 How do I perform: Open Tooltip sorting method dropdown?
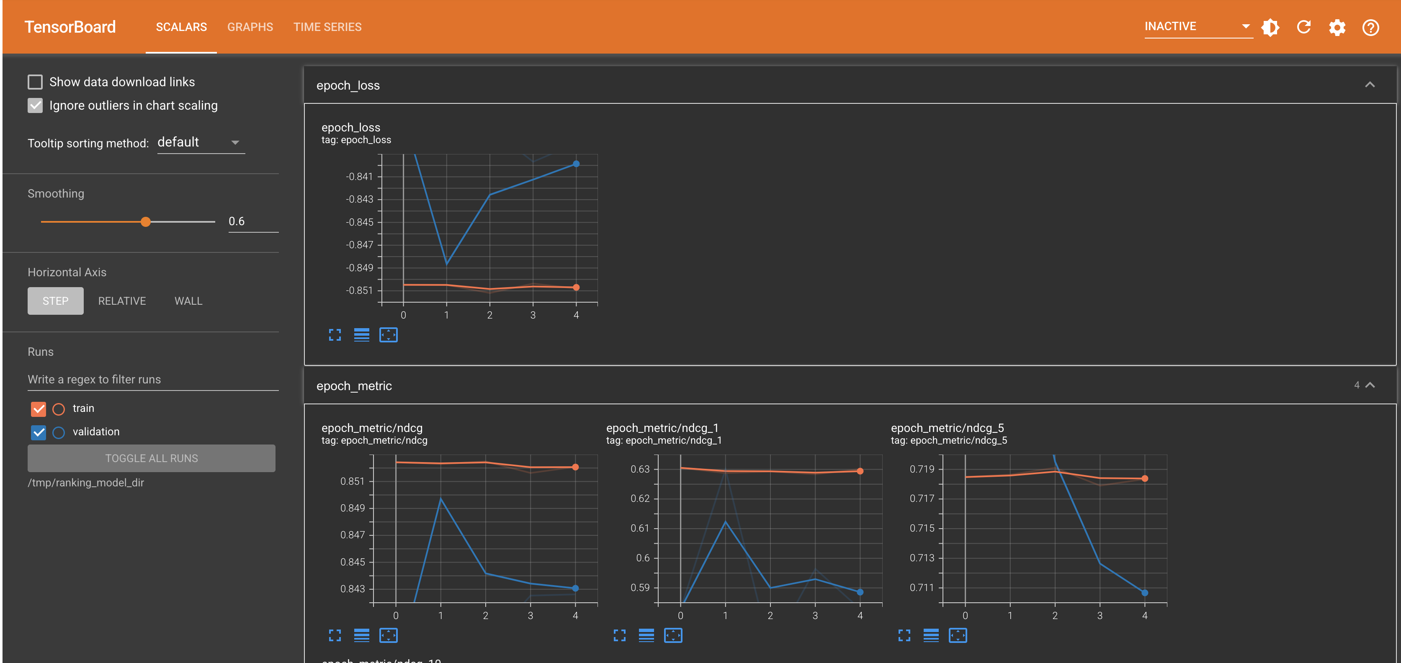point(201,142)
